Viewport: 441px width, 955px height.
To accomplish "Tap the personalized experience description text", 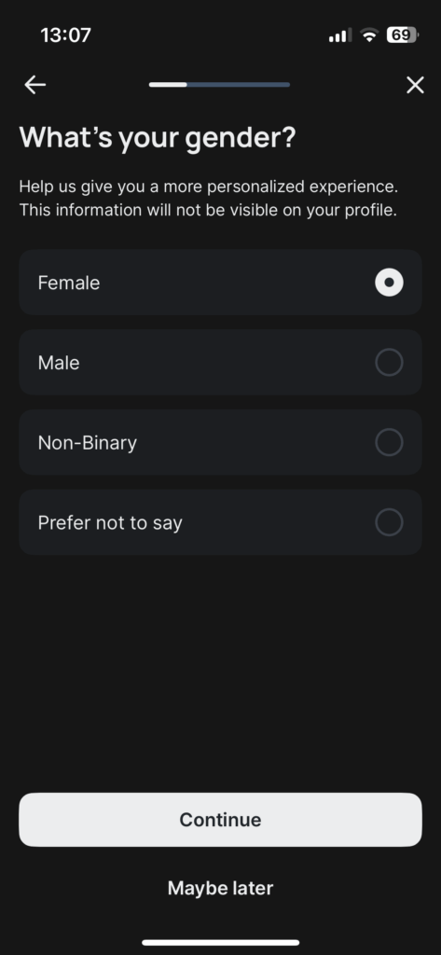I will (213, 199).
